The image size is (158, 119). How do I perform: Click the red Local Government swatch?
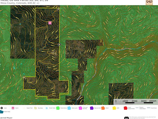coord(126,108)
